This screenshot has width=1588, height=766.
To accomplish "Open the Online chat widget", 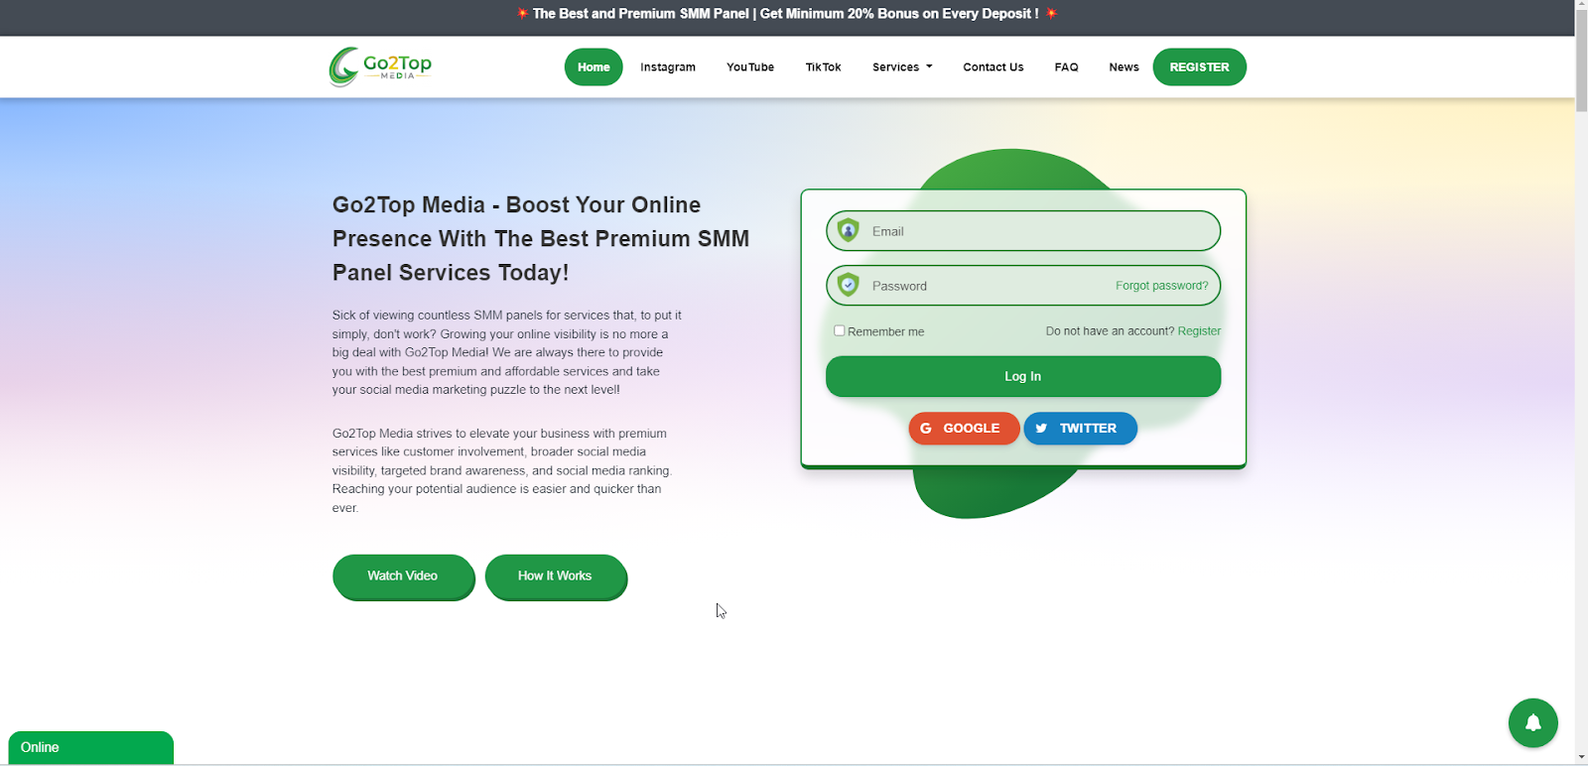I will (90, 747).
